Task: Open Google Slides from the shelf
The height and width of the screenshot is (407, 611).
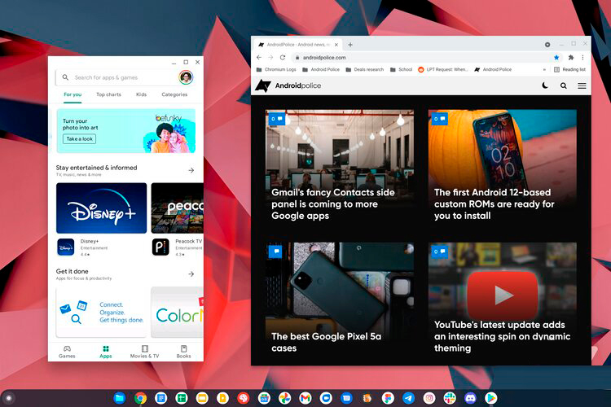Action: point(202,398)
